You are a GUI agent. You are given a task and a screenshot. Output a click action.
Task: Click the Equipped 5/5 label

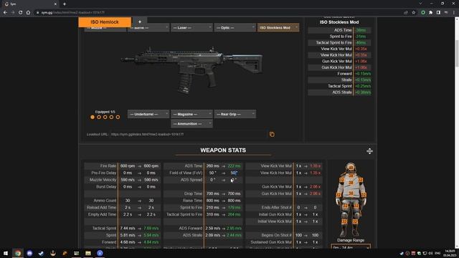105,112
